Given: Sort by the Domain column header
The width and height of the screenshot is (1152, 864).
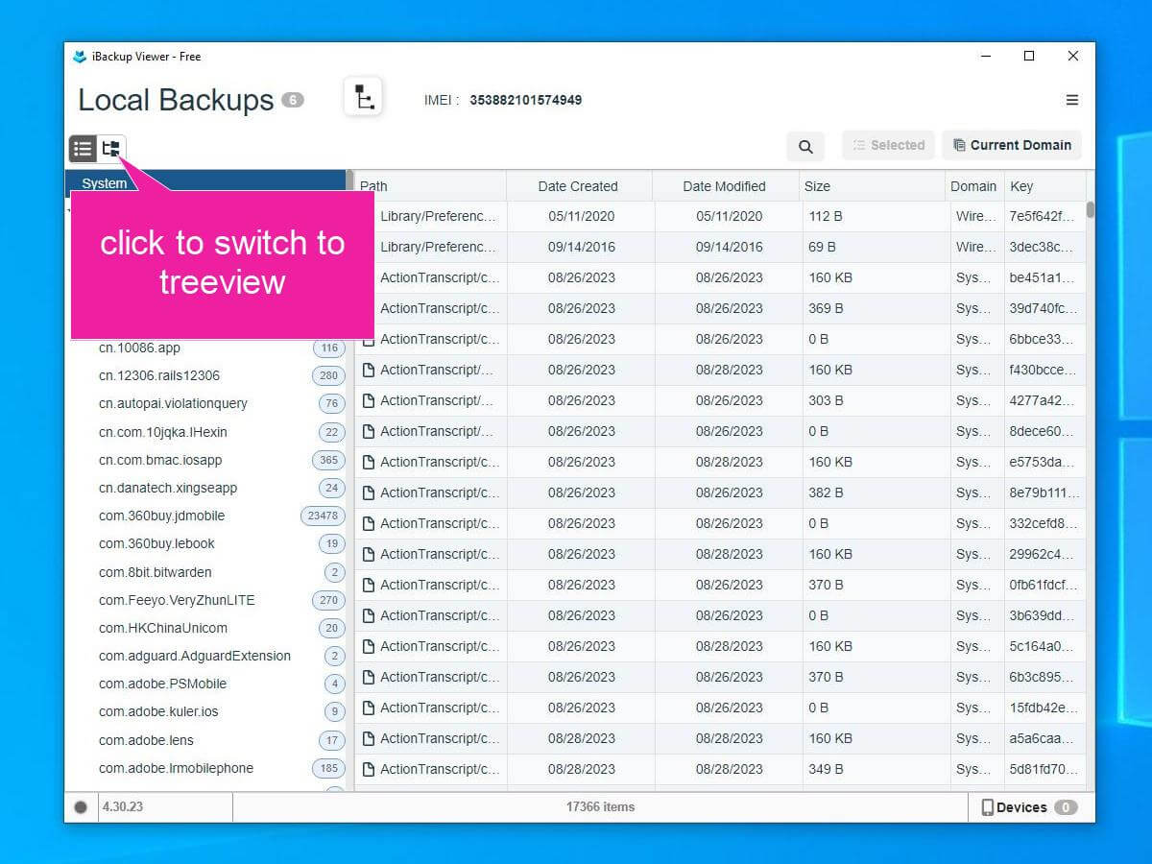Looking at the screenshot, I should click(973, 186).
